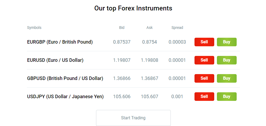The image size is (266, 126).
Task: Click the EURGBP bid price 0.87537
Action: tap(122, 42)
